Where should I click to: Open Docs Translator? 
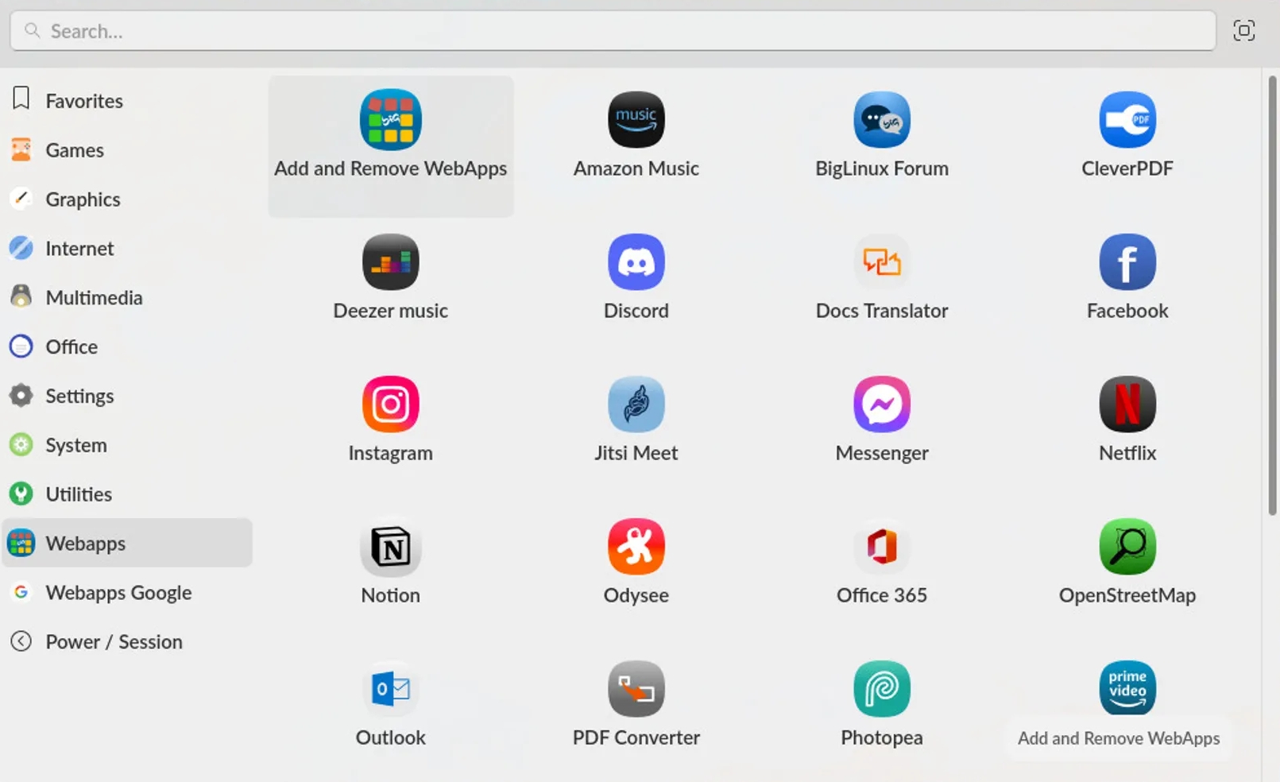pyautogui.click(x=881, y=277)
